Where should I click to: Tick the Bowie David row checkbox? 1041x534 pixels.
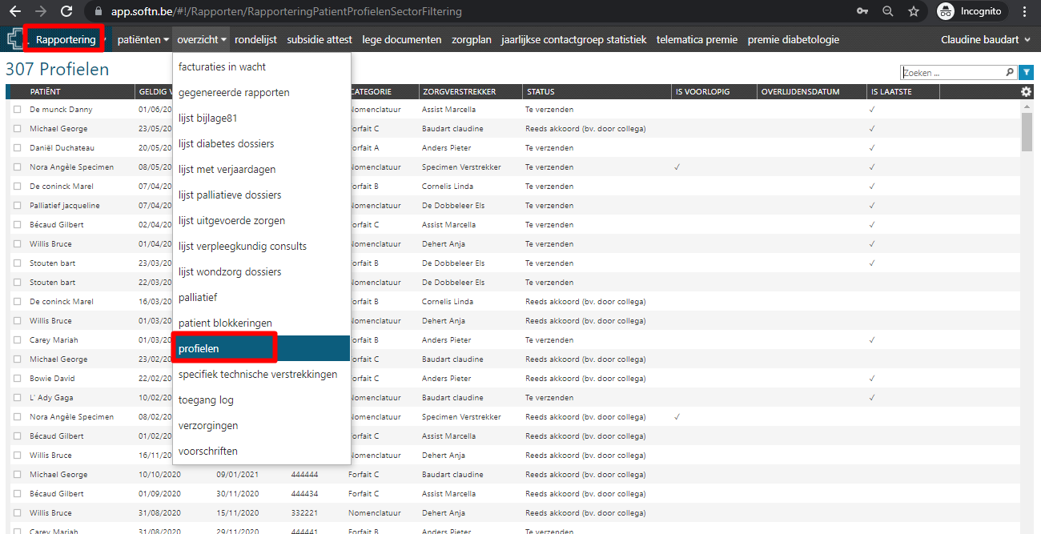click(x=17, y=379)
